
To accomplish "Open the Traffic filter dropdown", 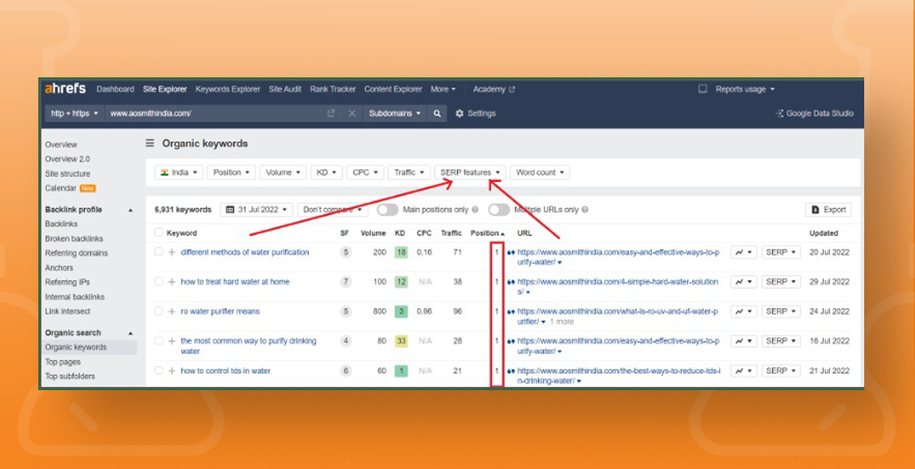I will coord(409,173).
